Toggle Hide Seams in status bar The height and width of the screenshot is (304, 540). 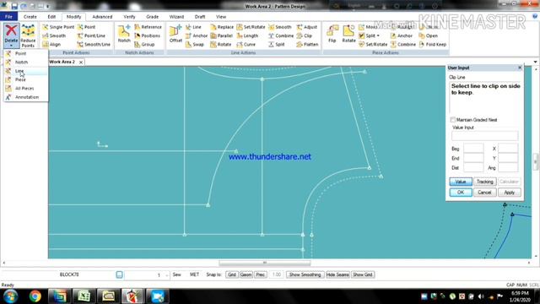(337, 274)
